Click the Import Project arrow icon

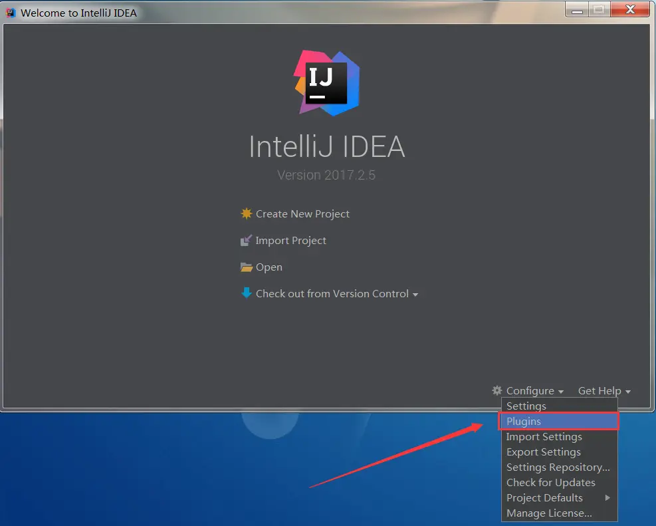pos(247,240)
